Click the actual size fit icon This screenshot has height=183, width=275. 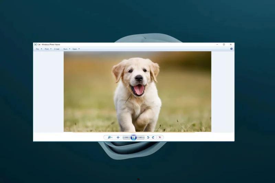118,137
